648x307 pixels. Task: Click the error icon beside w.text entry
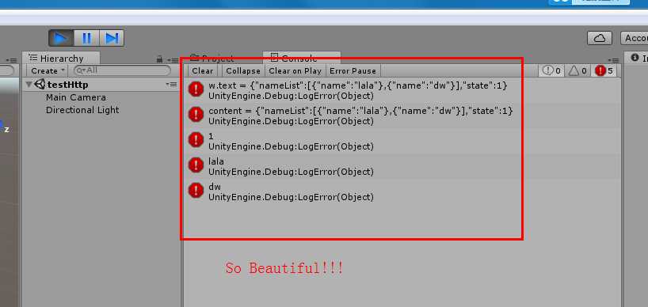(x=196, y=89)
